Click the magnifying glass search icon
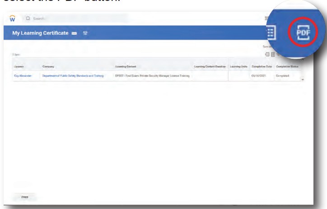The image size is (327, 209). click(28, 19)
